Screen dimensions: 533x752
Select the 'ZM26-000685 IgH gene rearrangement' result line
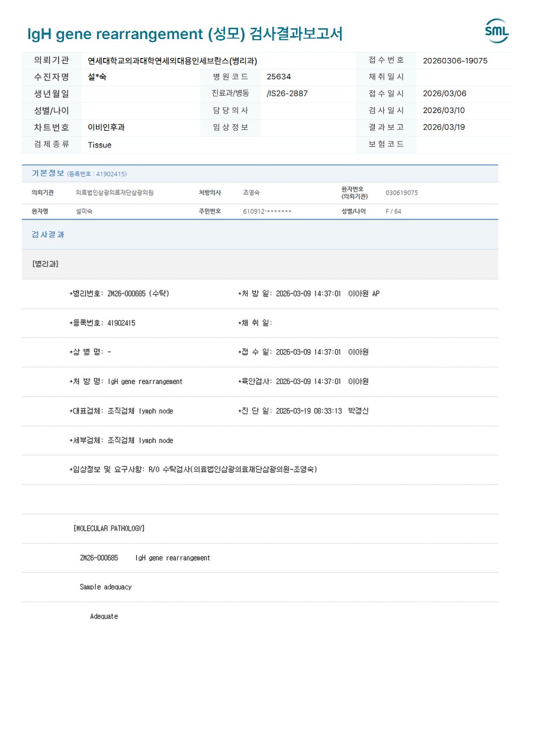[x=145, y=558]
